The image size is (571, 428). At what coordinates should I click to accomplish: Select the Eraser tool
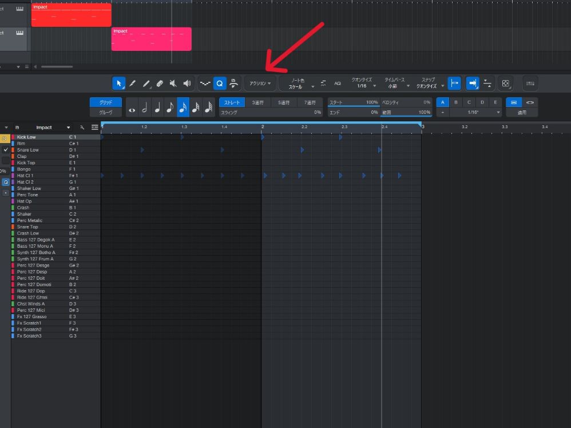click(160, 84)
